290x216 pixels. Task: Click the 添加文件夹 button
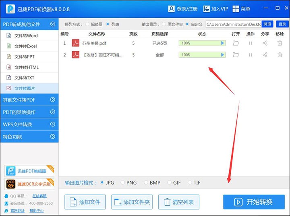click(132, 202)
